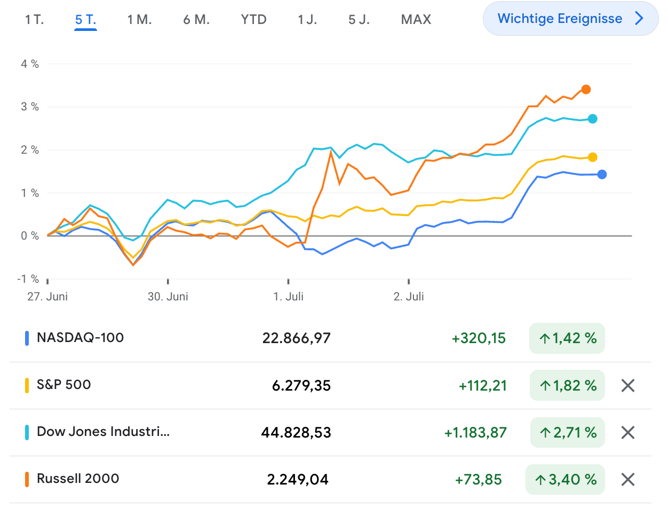This screenshot has width=669, height=508.
Task: Switch to 1 M. time range
Action: 139,20
